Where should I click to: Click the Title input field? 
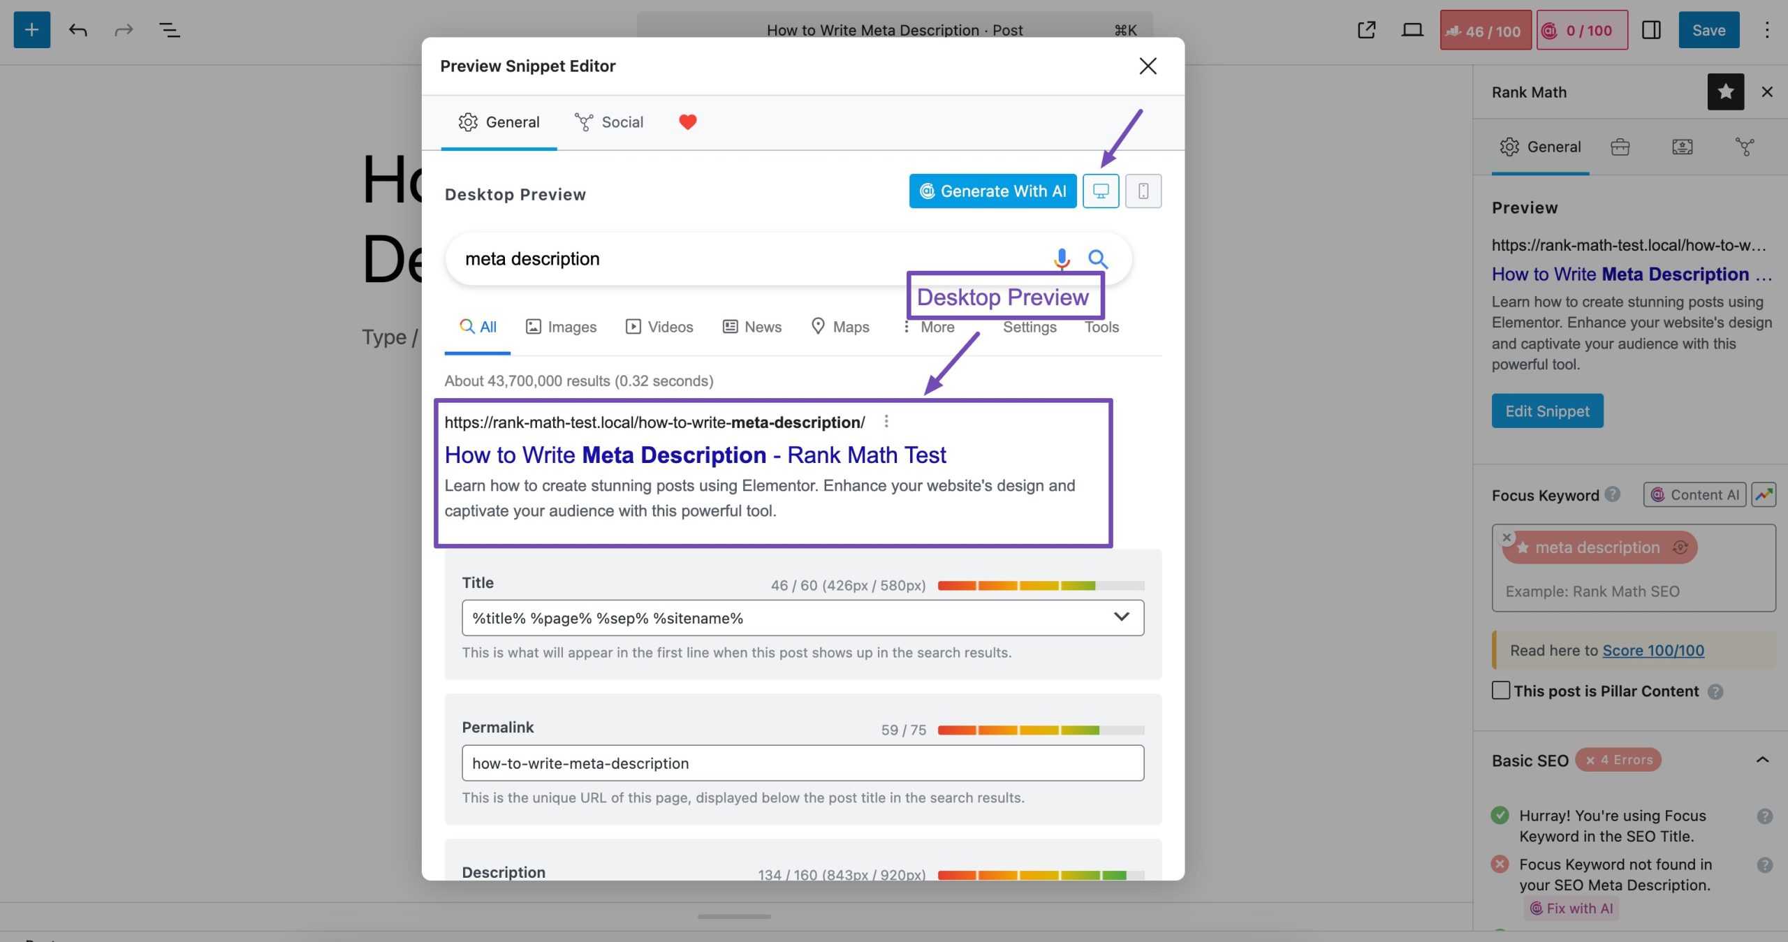point(803,618)
